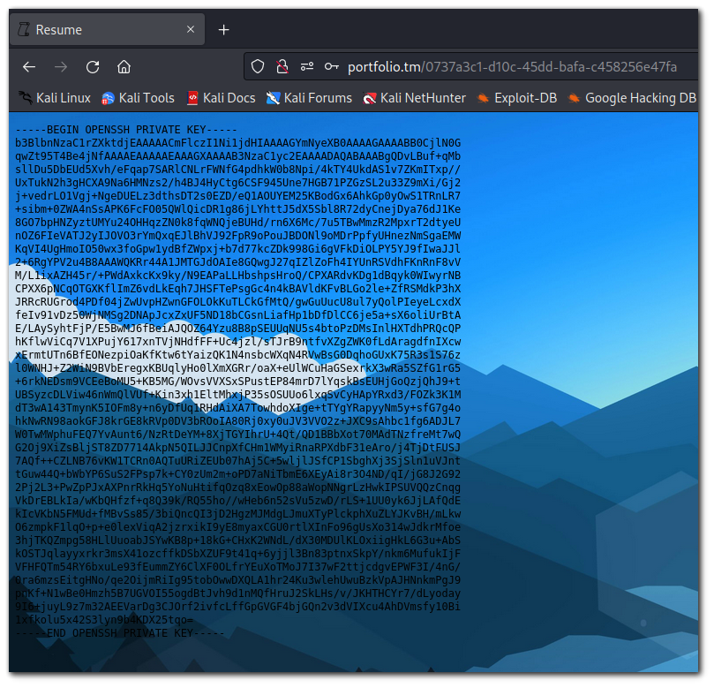714x688 pixels.
Task: Close the Resume tab
Action: pos(190,29)
